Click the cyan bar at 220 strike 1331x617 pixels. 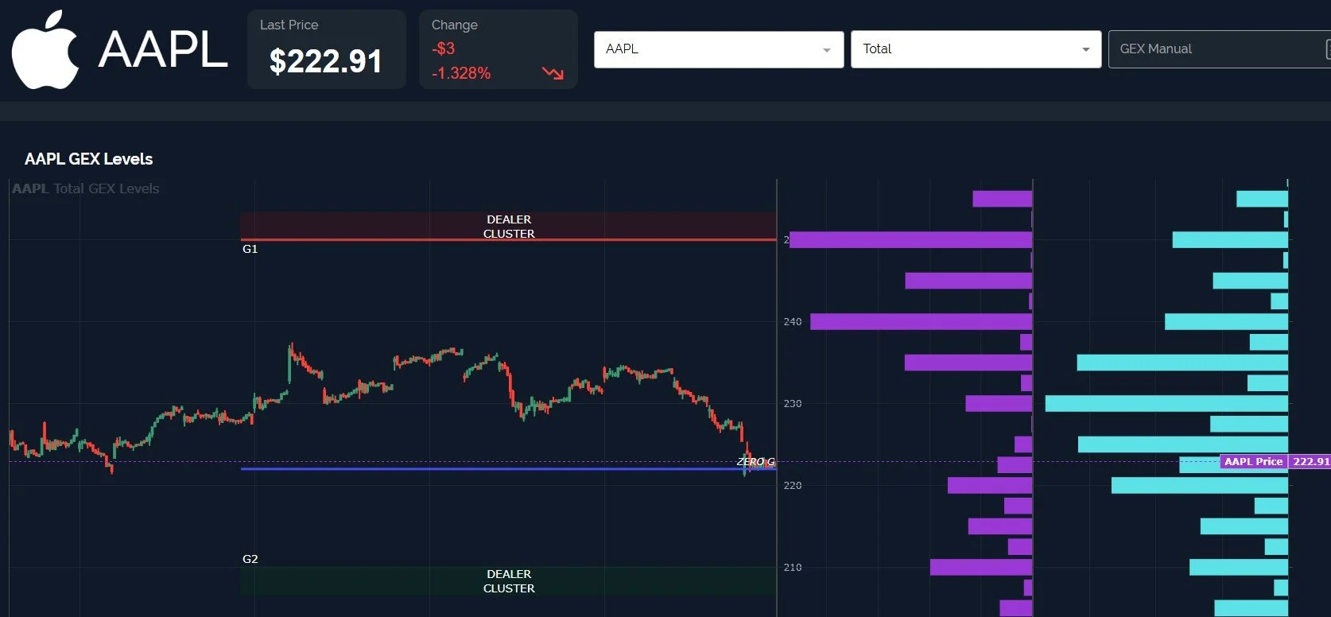click(x=1200, y=485)
